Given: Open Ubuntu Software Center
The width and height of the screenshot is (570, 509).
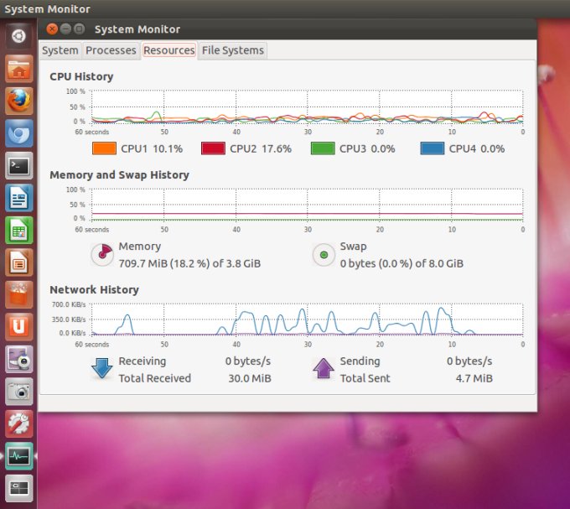Looking at the screenshot, I should (19, 294).
